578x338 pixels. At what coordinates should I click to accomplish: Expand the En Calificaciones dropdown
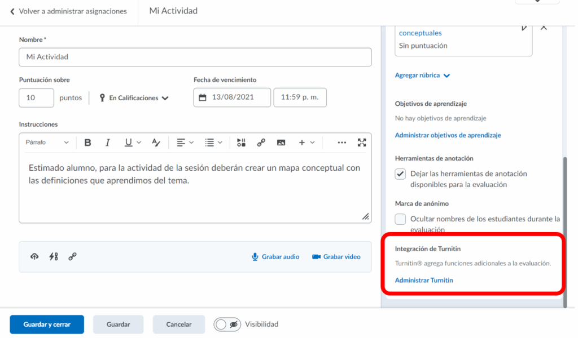(134, 98)
